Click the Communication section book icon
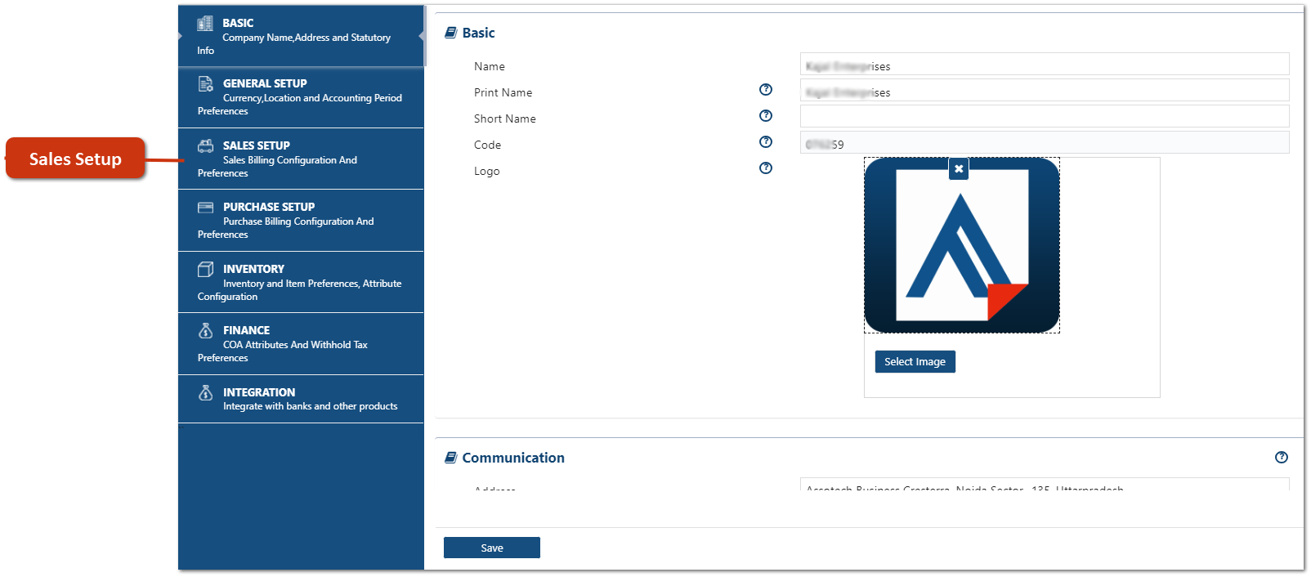1311x577 pixels. tap(450, 458)
